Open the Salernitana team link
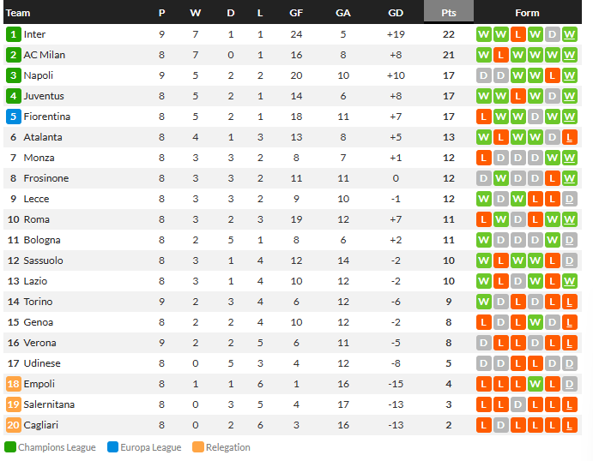Viewport: 593px width, 461px height. (x=49, y=404)
